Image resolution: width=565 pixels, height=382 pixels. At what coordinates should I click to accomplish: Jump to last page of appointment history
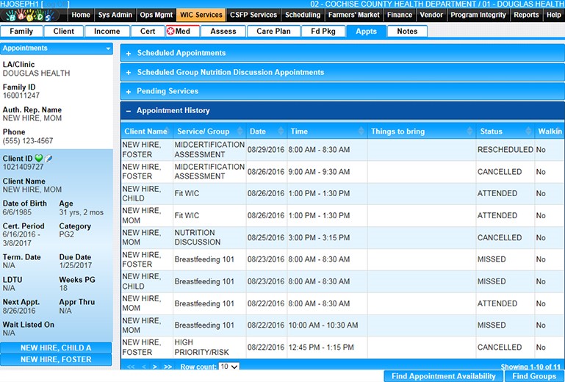[168, 366]
